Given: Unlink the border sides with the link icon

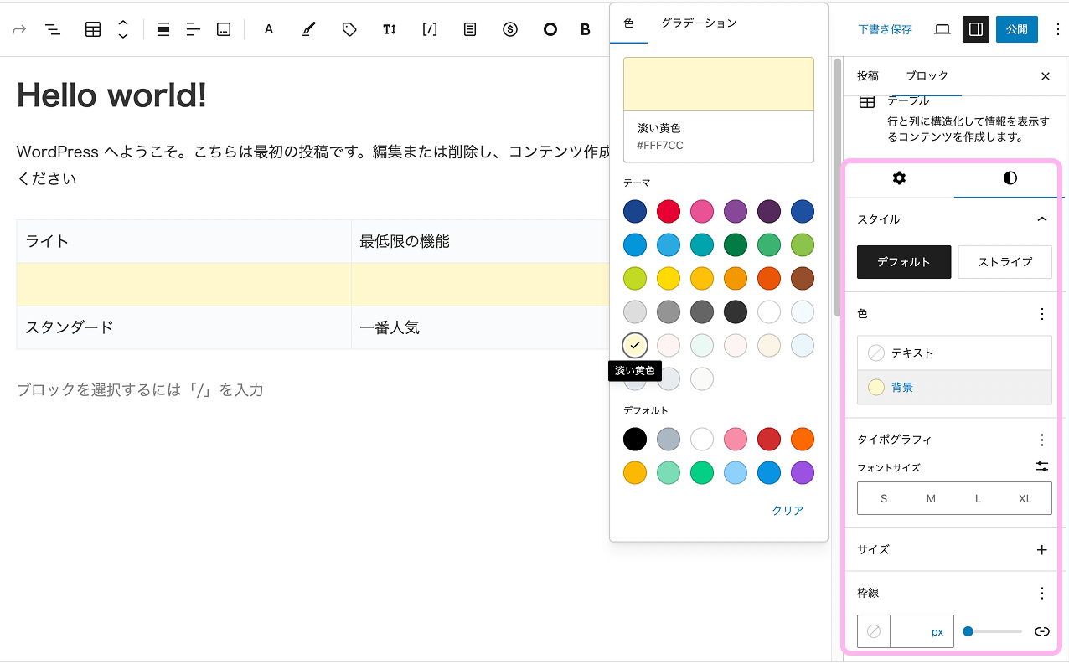Looking at the screenshot, I should pos(1042,631).
